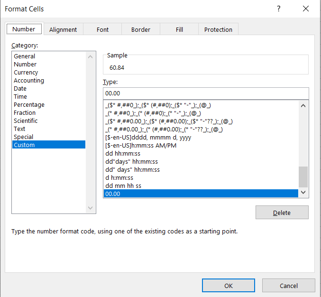Screen dimensions: 321x297
Task: Click the Help question mark icon
Action: pyautogui.click(x=278, y=9)
